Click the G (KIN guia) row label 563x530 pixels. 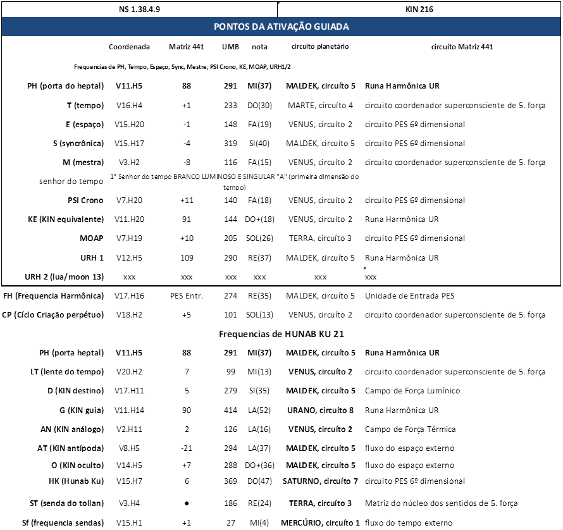point(79,410)
